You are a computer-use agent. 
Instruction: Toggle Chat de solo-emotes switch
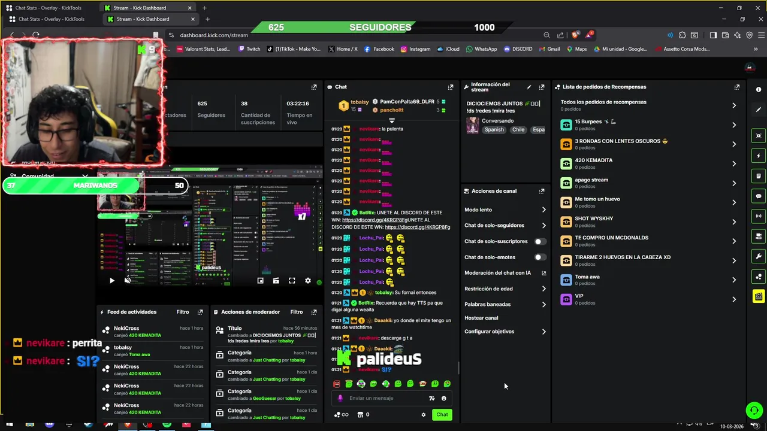coord(540,257)
